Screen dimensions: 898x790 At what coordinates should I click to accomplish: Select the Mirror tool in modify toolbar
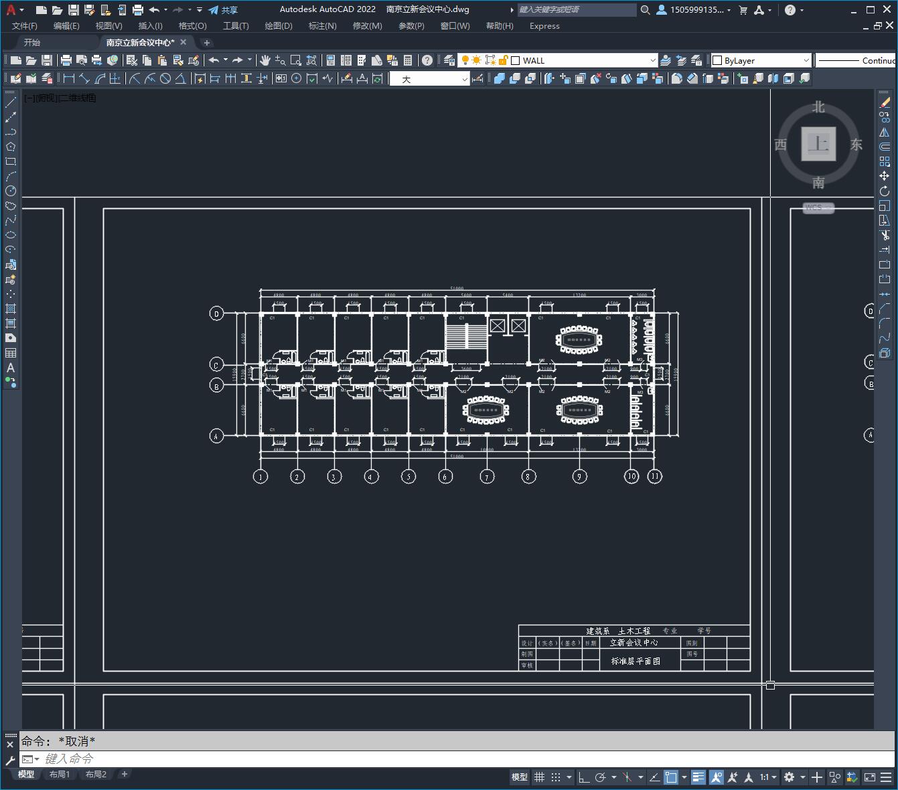[x=885, y=132]
